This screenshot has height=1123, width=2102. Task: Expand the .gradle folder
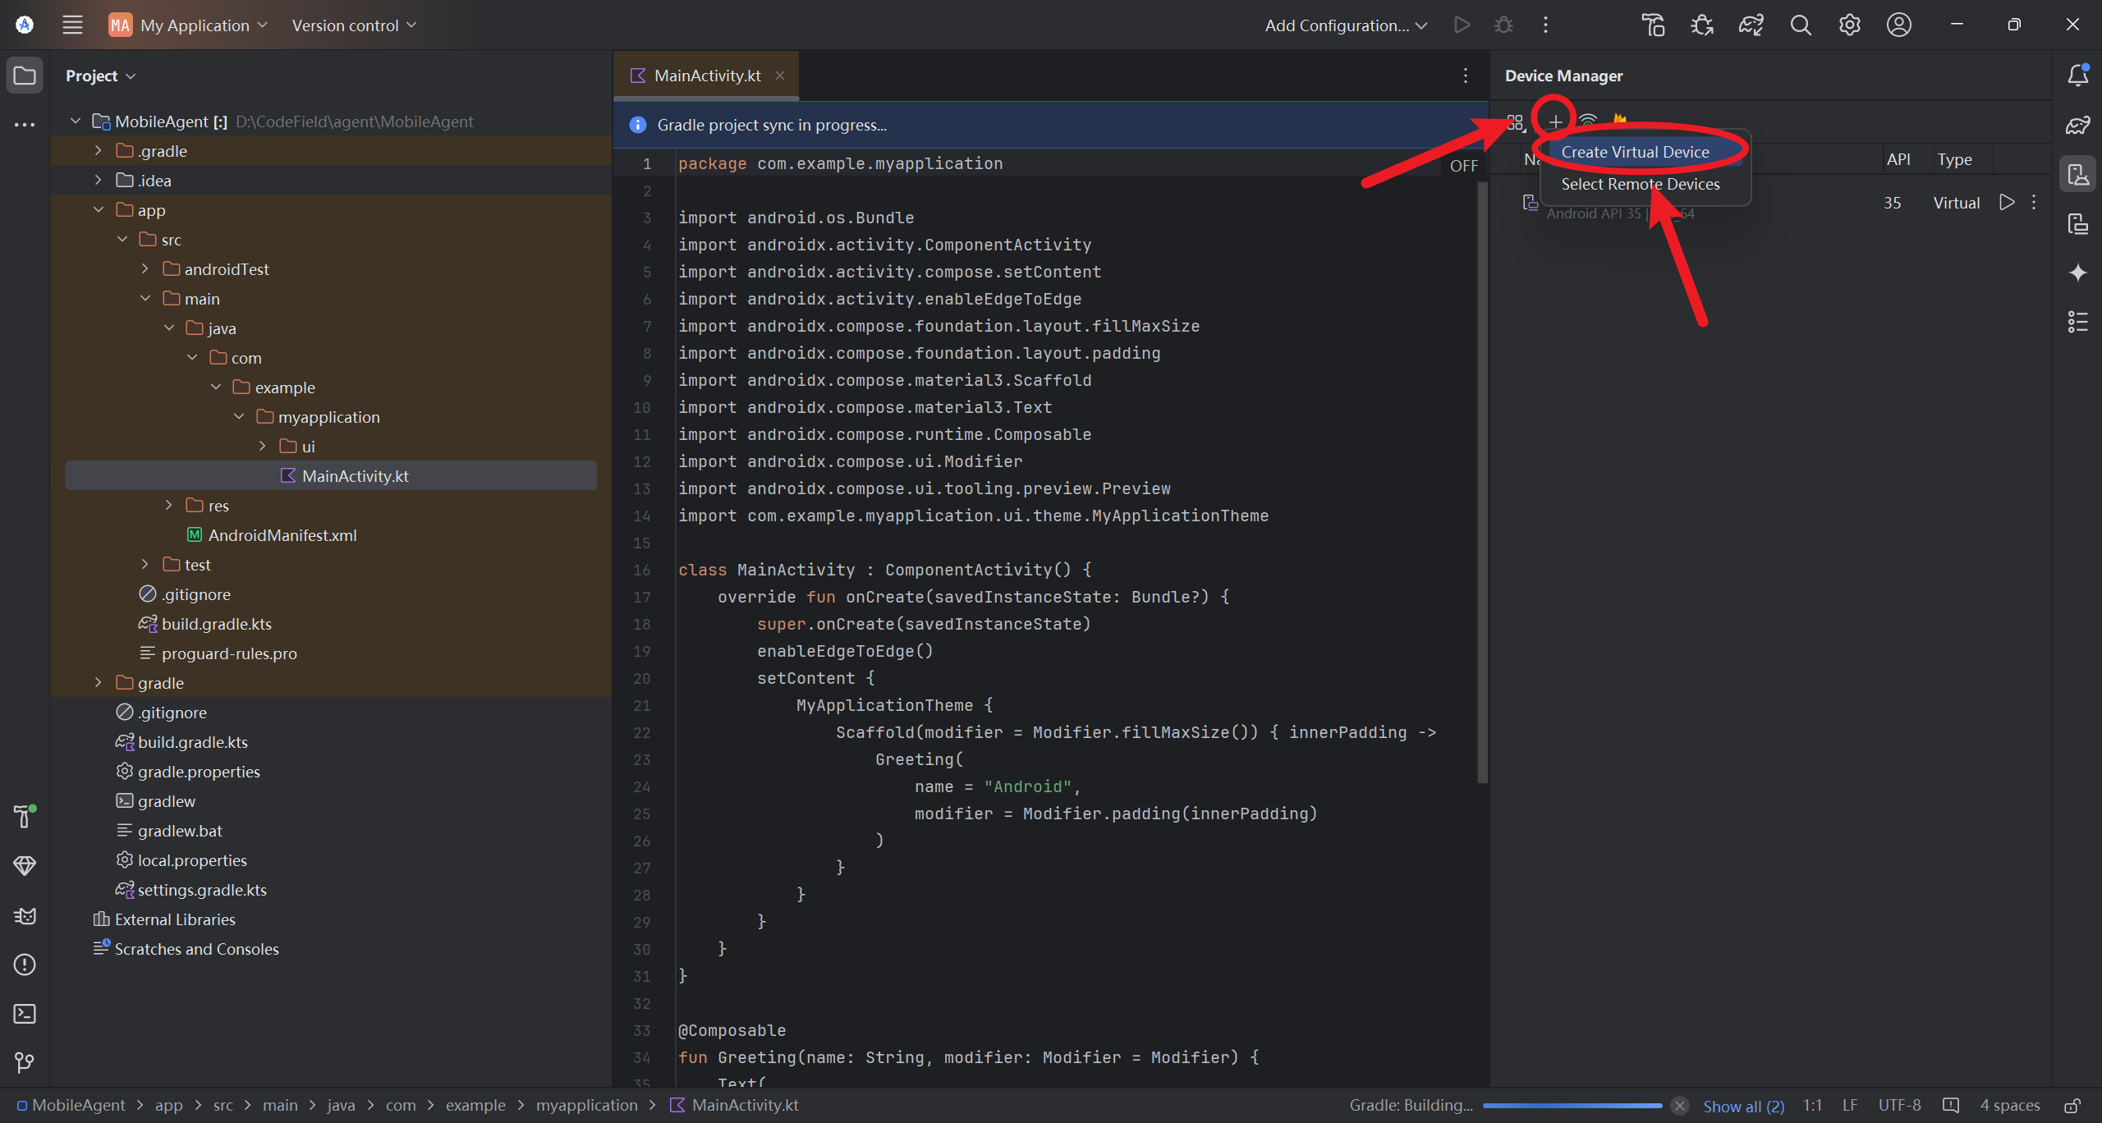coord(98,150)
